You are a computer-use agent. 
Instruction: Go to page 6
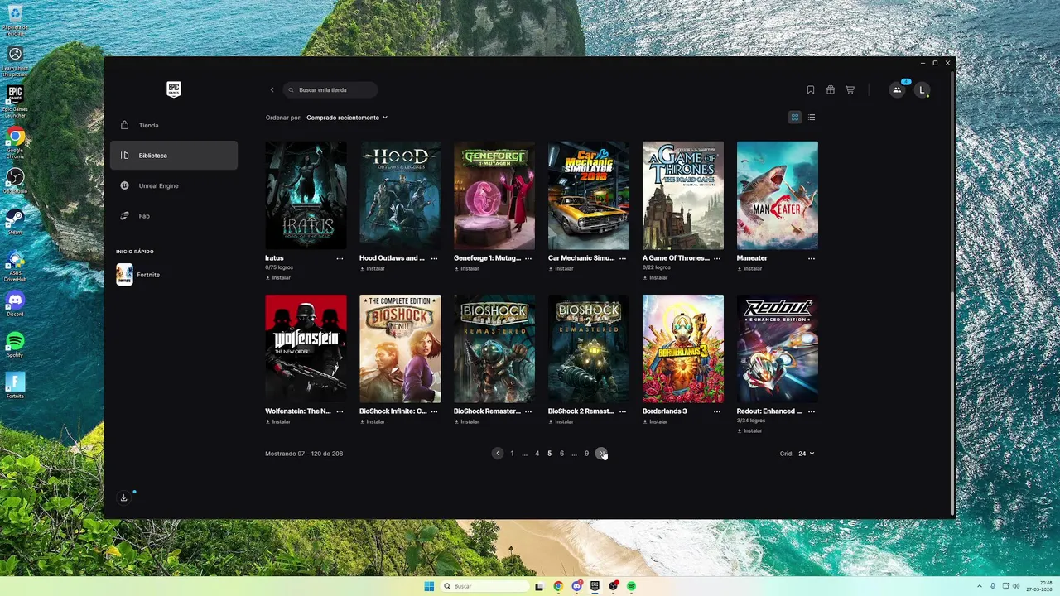(x=561, y=454)
